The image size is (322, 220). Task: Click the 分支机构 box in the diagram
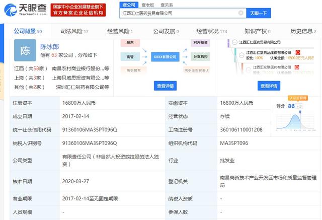(x=200, y=57)
